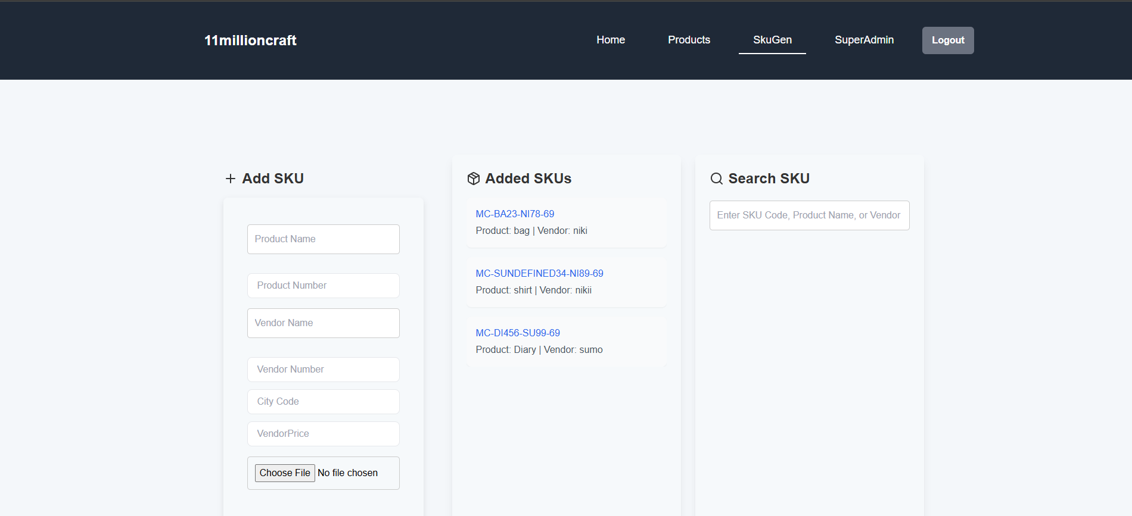Click the package box icon beside Added SKUs
Image resolution: width=1132 pixels, height=516 pixels.
[x=474, y=179]
